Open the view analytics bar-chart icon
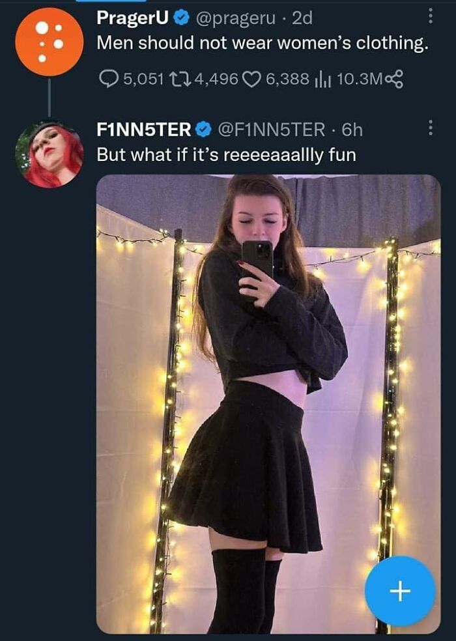Viewport: 456px width, 641px height. 324,80
